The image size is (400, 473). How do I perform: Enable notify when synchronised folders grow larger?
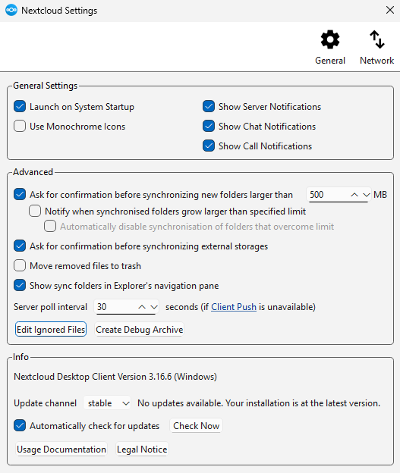[x=35, y=211]
